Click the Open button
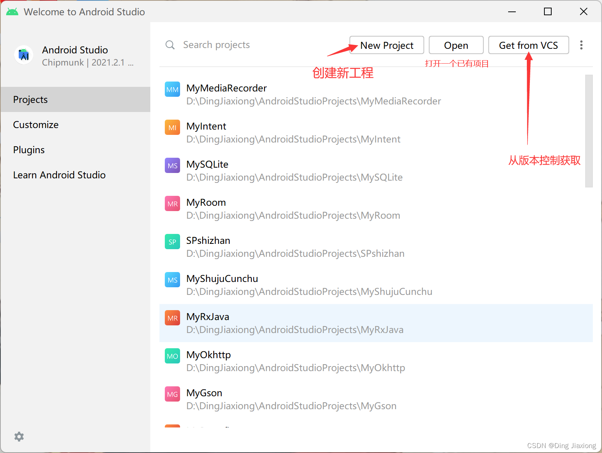 [x=456, y=45]
